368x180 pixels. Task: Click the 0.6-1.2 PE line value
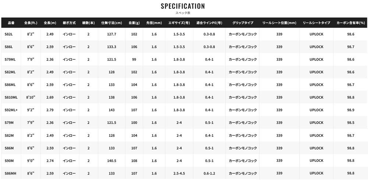tap(209, 173)
